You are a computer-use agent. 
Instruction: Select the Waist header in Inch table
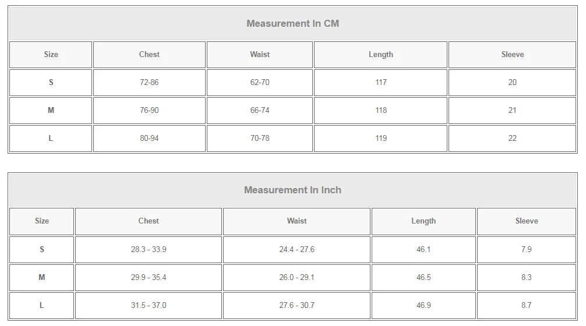296,221
